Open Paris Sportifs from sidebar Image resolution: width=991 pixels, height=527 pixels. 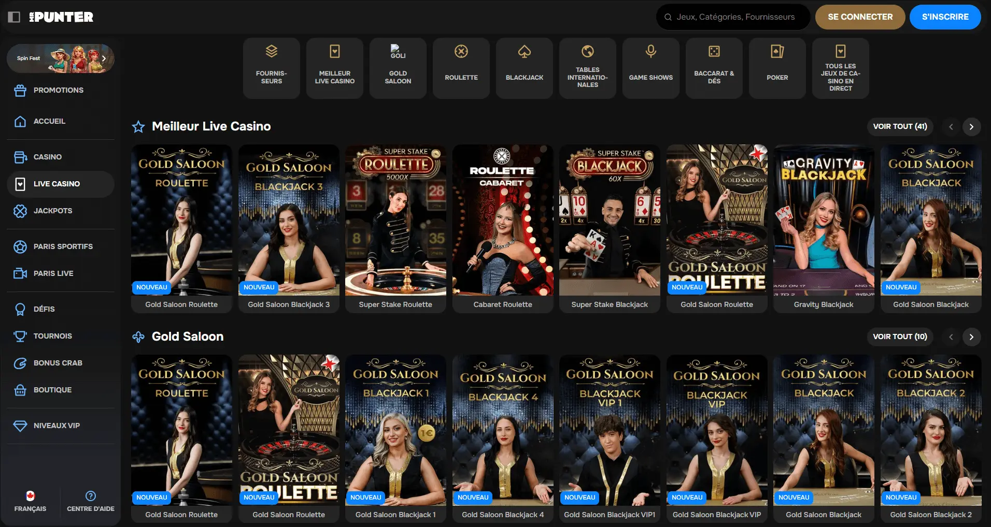pyautogui.click(x=62, y=246)
